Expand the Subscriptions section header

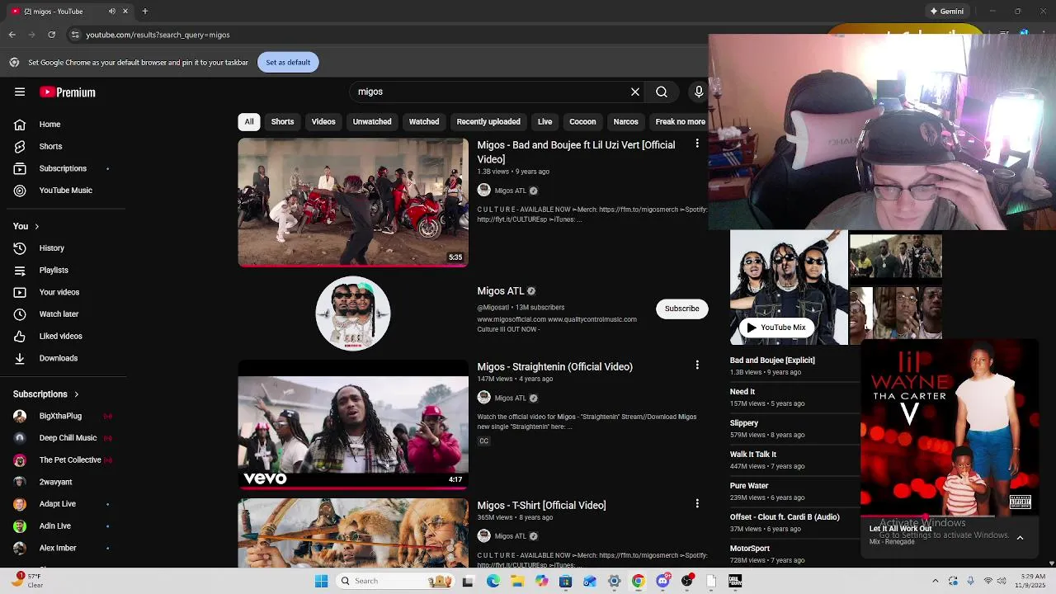pos(46,394)
